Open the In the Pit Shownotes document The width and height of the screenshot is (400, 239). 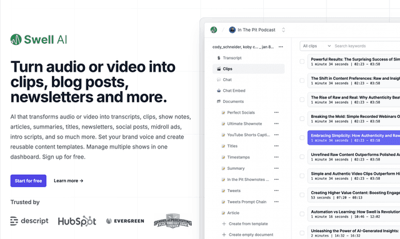coord(248,180)
